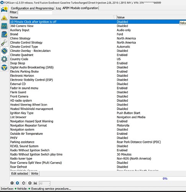Open the wrench service functions section
The width and height of the screenshot is (186, 192).
4,43
